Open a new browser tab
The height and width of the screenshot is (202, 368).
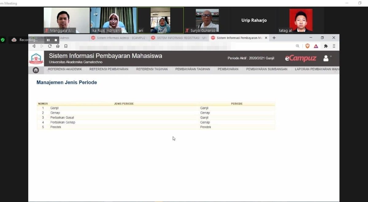click(x=274, y=38)
